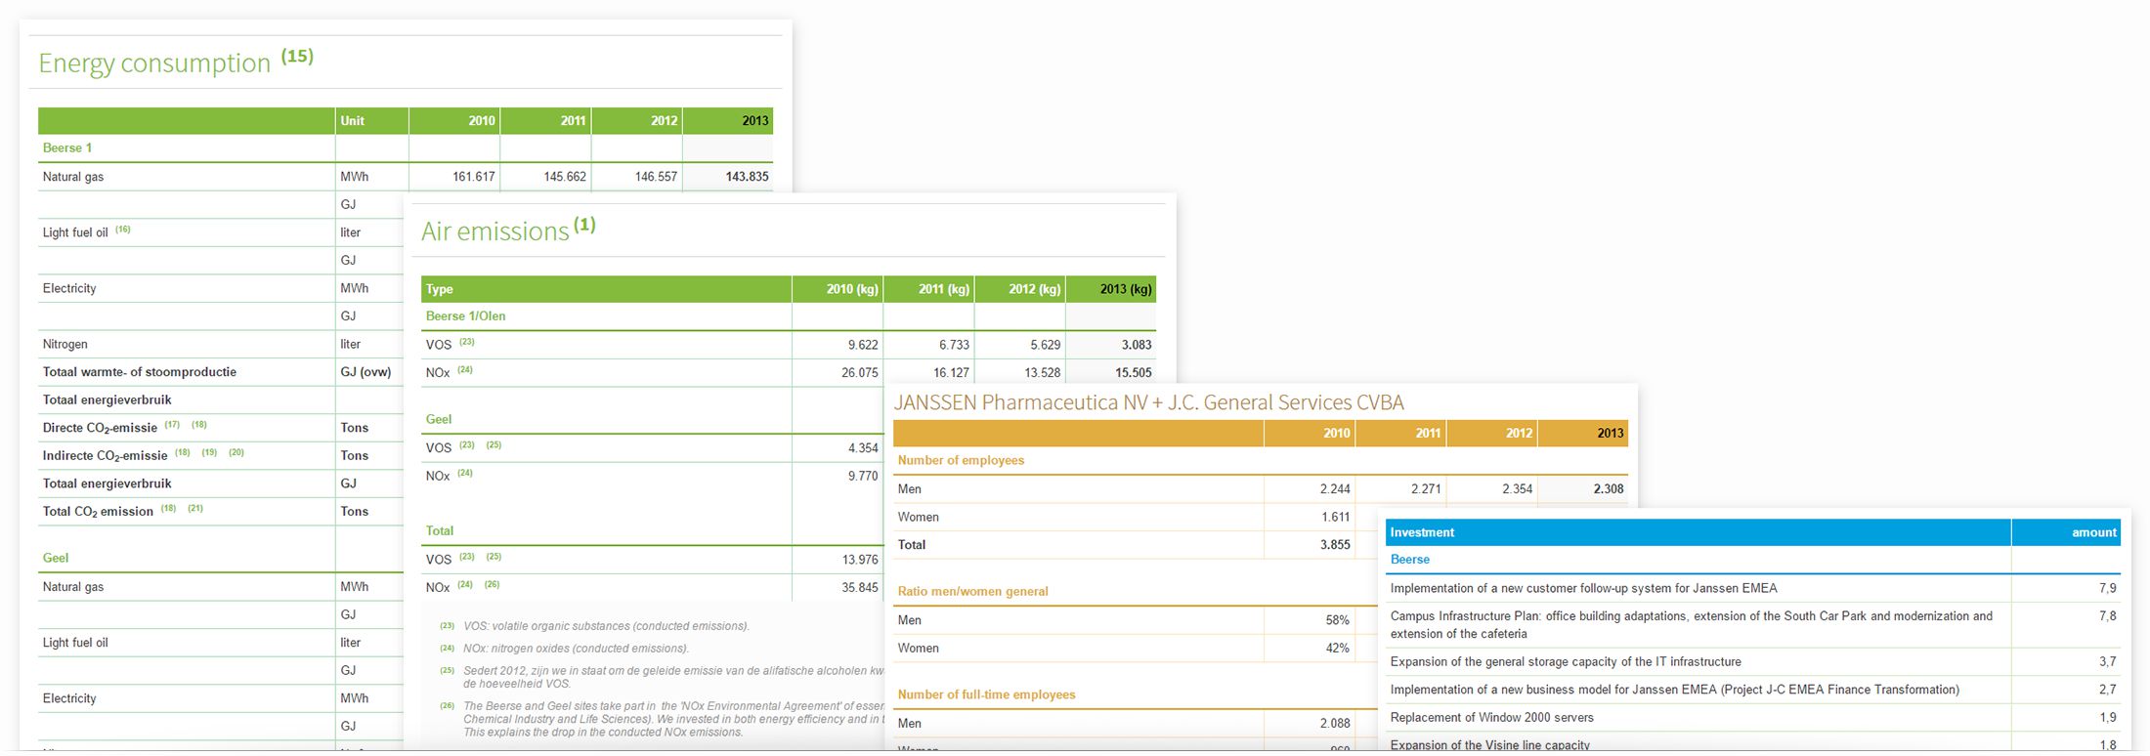The width and height of the screenshot is (2150, 756).
Task: Select employee Total value 3.855
Action: [x=1335, y=545]
